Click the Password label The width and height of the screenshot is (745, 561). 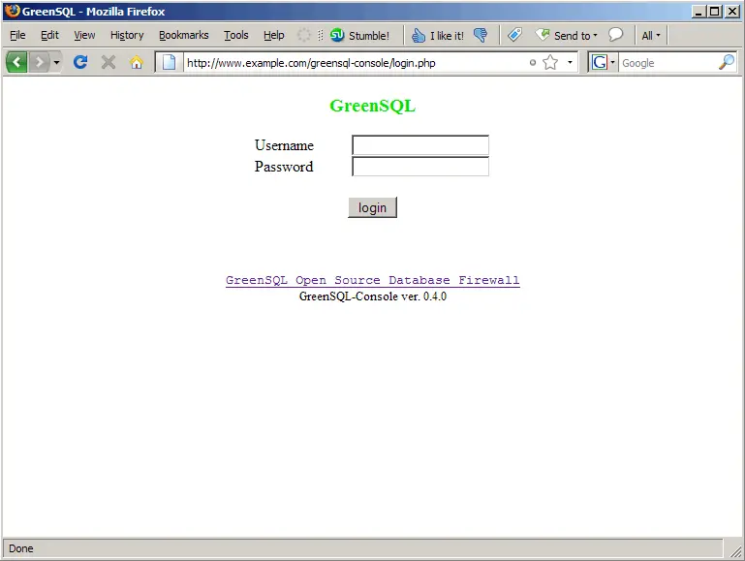tap(284, 167)
